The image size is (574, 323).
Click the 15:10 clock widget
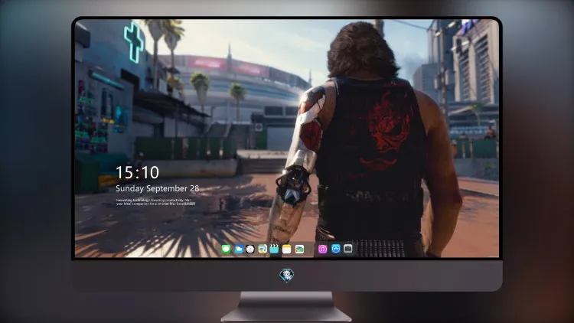coord(137,172)
